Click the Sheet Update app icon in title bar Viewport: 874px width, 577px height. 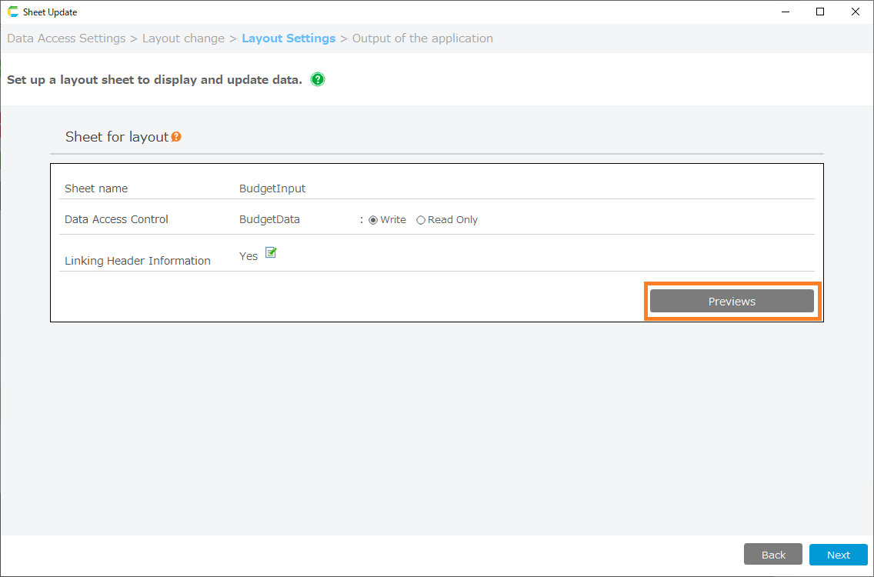[x=12, y=12]
